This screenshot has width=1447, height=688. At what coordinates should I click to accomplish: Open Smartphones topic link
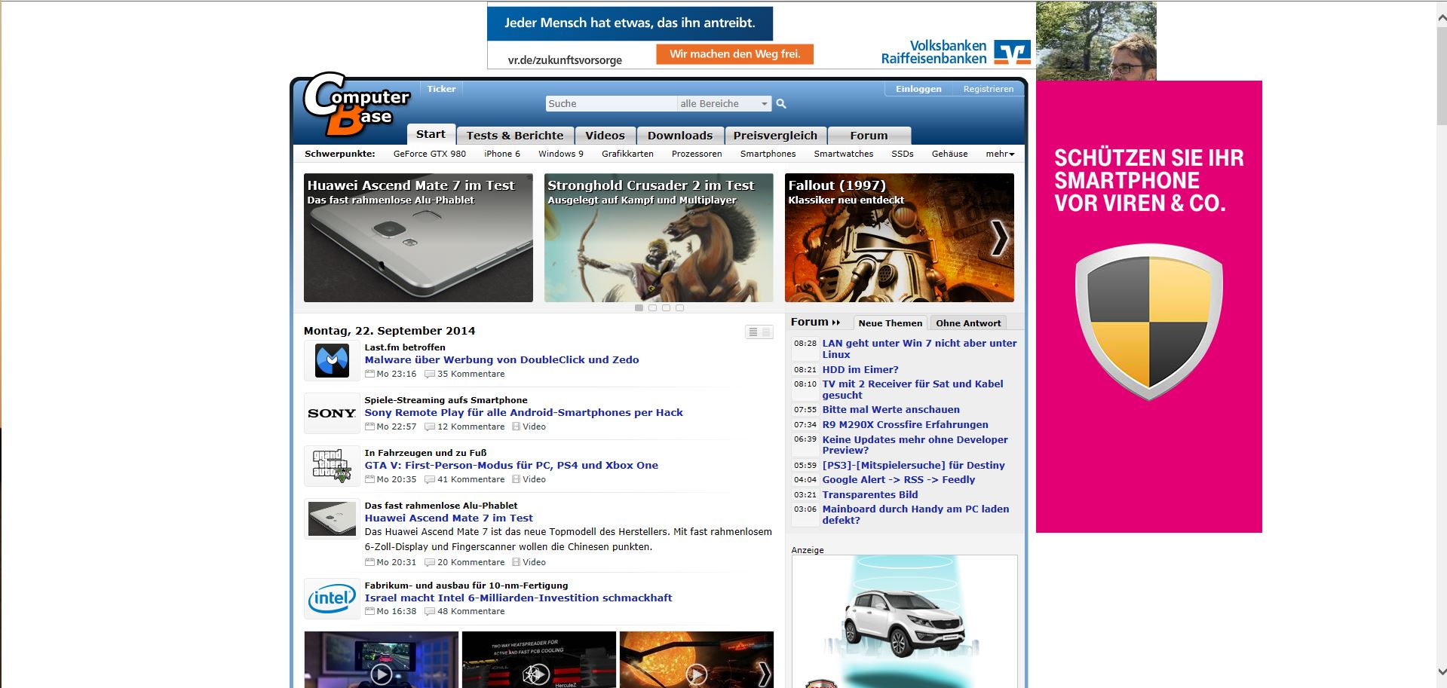click(x=768, y=154)
